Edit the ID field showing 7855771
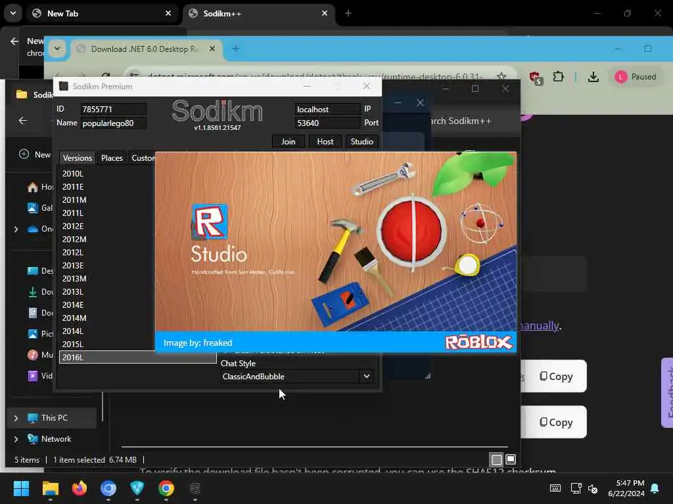The width and height of the screenshot is (673, 504). 113,110
